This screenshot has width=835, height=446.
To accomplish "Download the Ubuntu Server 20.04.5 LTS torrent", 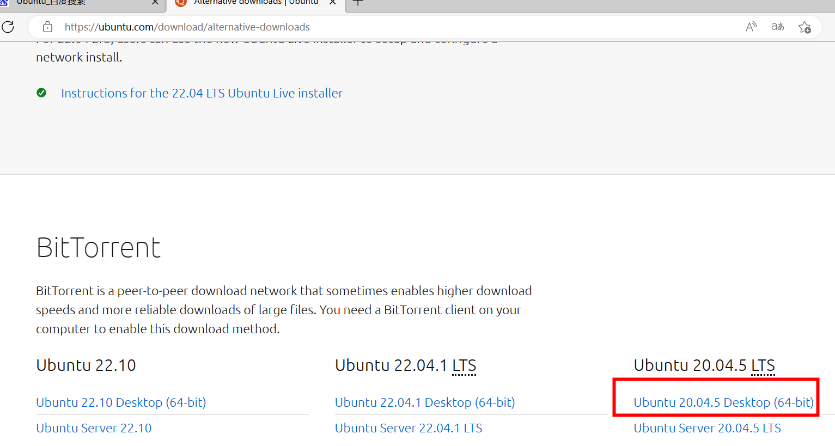I will click(x=707, y=428).
